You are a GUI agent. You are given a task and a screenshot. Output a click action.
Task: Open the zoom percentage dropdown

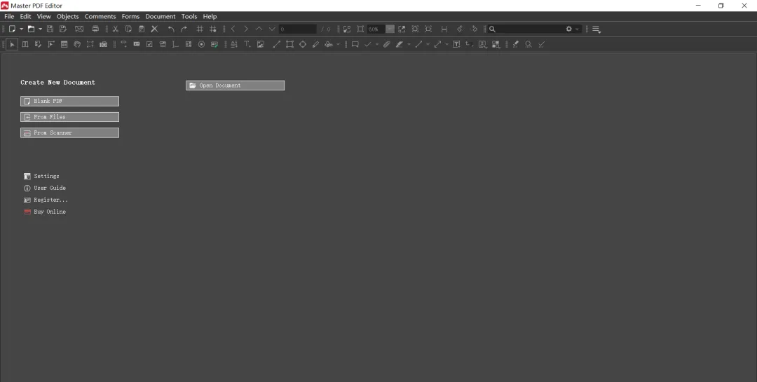click(x=390, y=29)
